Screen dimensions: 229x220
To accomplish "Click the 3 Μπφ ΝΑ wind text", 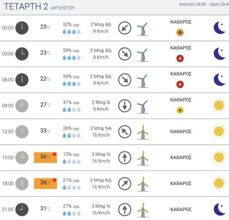I will pyautogui.click(x=101, y=128).
